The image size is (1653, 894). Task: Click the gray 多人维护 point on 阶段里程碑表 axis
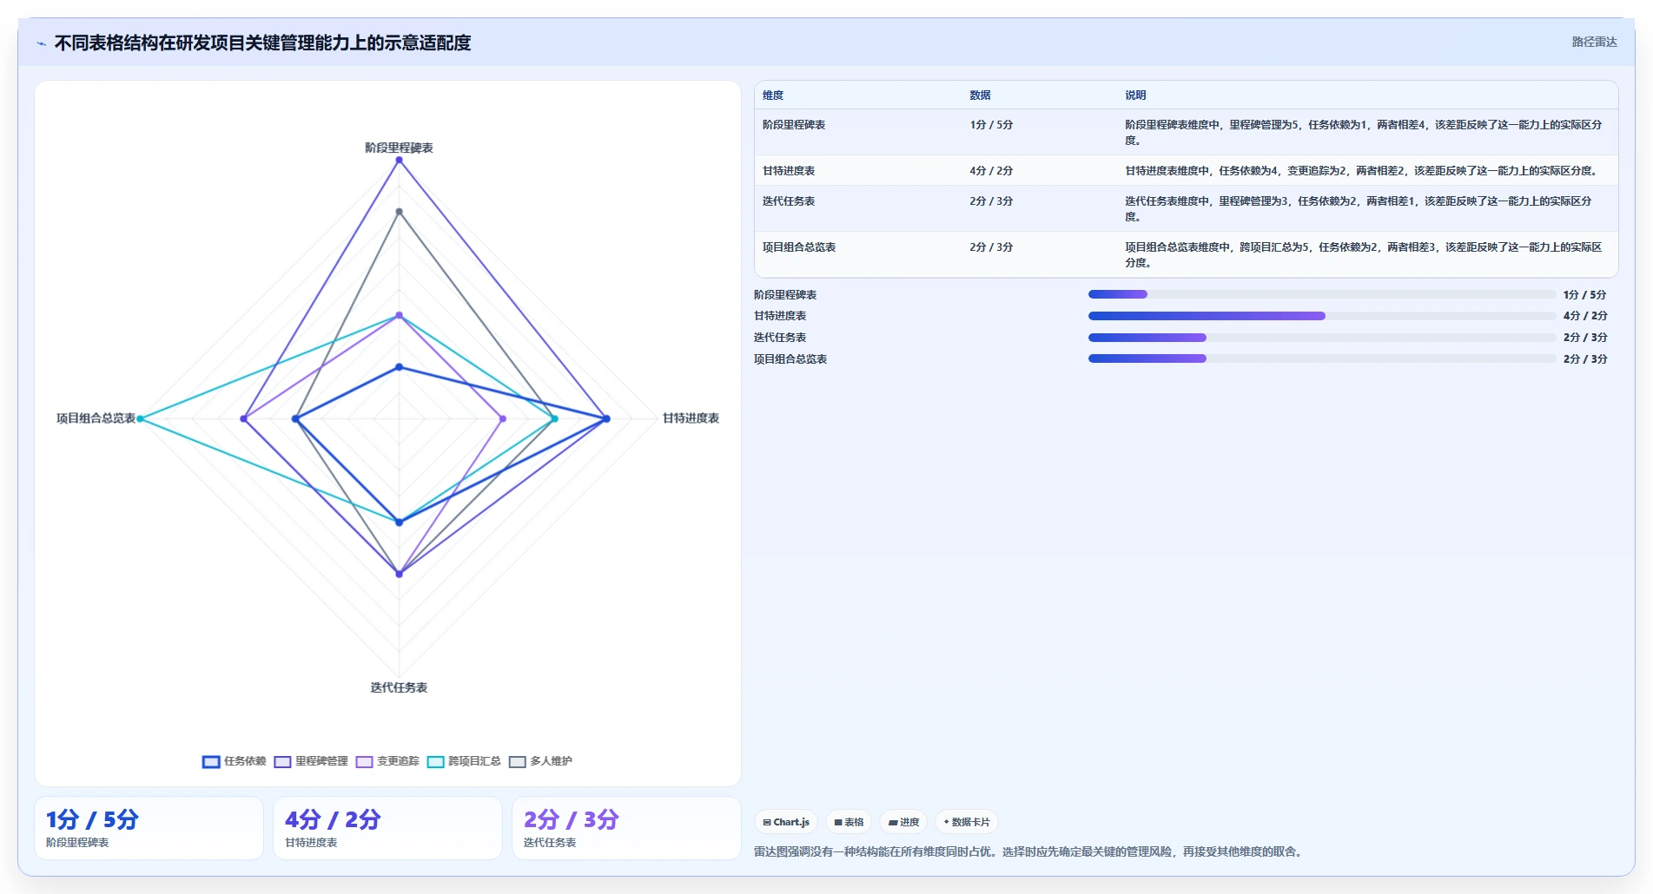pos(400,212)
